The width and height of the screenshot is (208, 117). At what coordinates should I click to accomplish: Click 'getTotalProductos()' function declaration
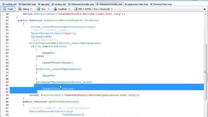64,102
